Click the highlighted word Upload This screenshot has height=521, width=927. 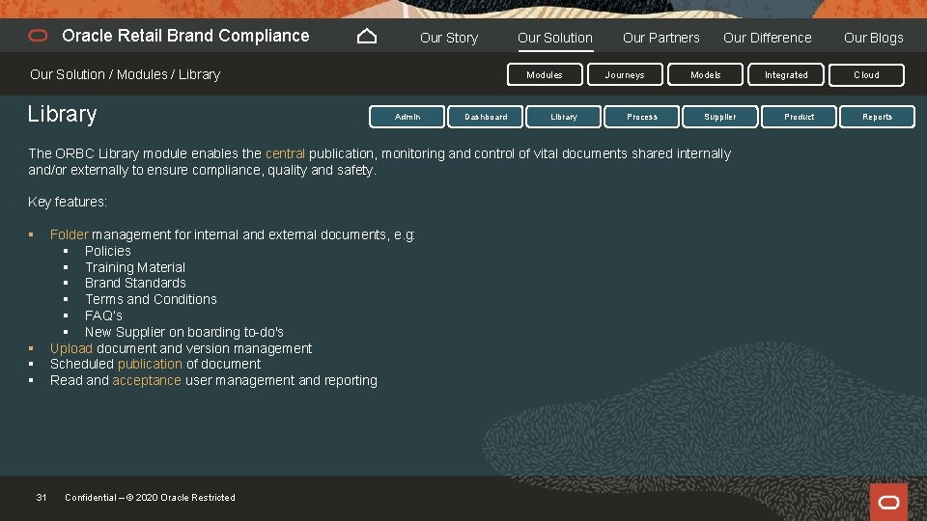[70, 348]
